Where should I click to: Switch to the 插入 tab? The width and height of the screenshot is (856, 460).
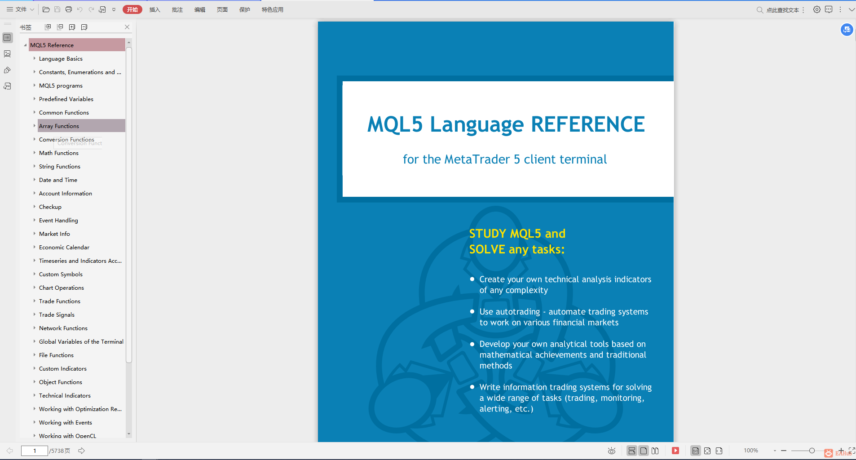click(x=154, y=9)
